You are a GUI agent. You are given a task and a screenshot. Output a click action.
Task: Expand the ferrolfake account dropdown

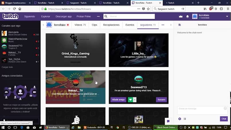coord(227,16)
